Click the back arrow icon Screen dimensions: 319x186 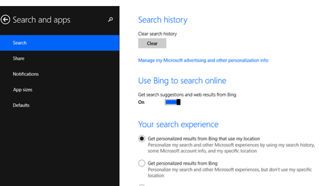pyautogui.click(x=5, y=20)
